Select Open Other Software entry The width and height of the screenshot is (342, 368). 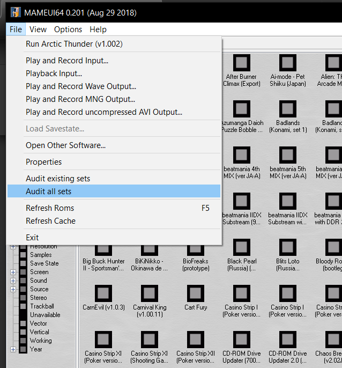tap(114, 145)
